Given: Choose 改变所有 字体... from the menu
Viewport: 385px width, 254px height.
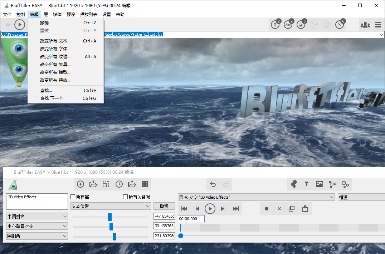Looking at the screenshot, I should [x=55, y=49].
